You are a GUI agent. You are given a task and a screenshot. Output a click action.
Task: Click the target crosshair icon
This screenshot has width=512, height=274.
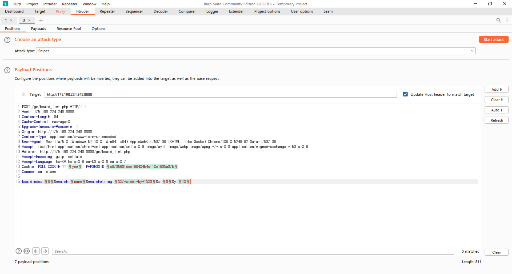[x=23, y=94]
